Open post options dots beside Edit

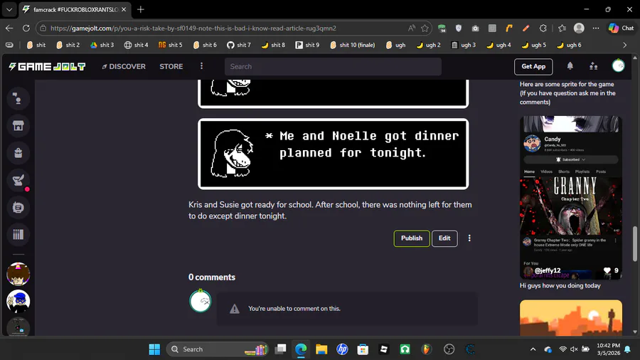469,238
